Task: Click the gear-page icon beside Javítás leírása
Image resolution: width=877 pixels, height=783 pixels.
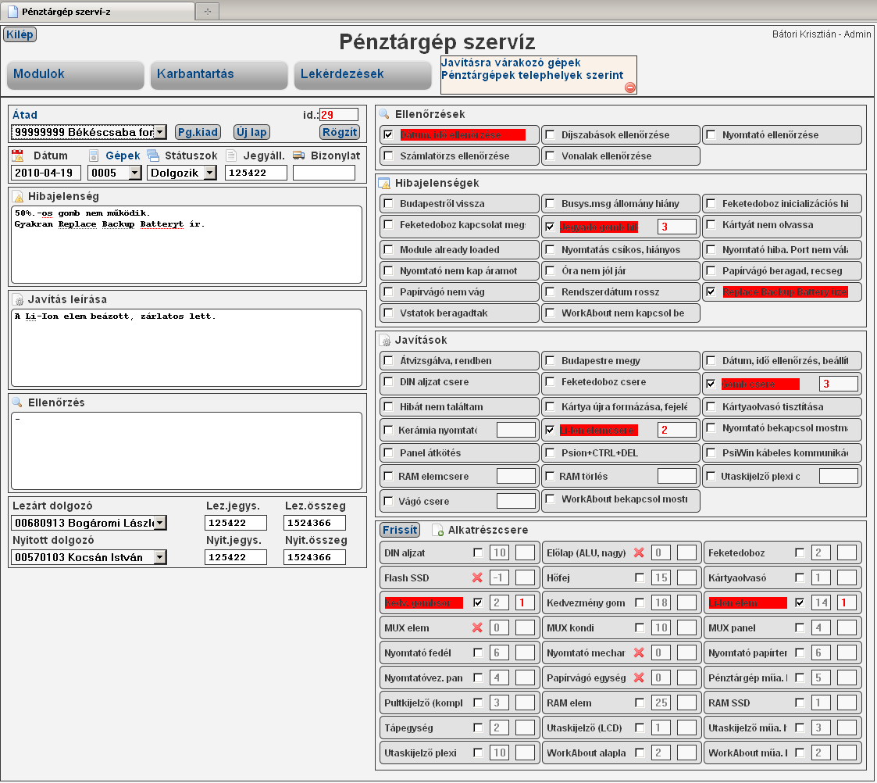Action: (18, 300)
